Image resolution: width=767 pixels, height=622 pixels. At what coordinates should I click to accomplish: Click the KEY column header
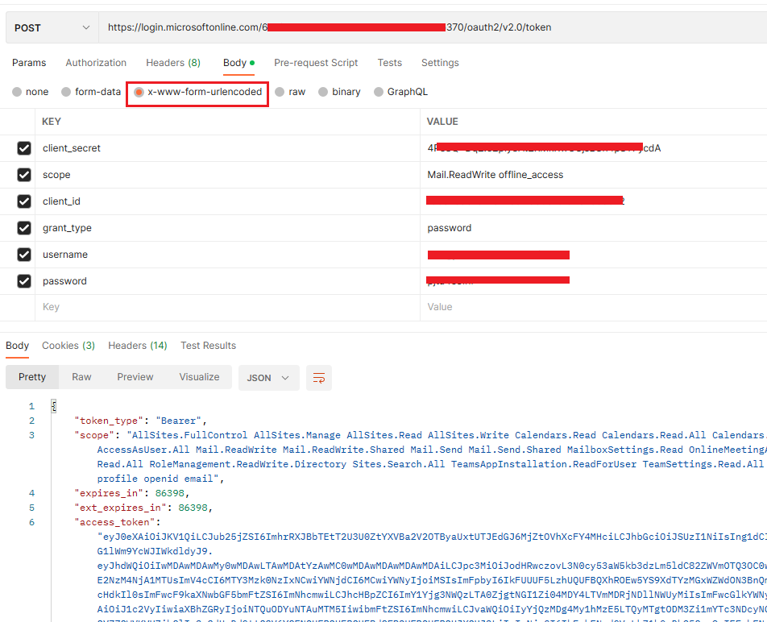point(52,122)
